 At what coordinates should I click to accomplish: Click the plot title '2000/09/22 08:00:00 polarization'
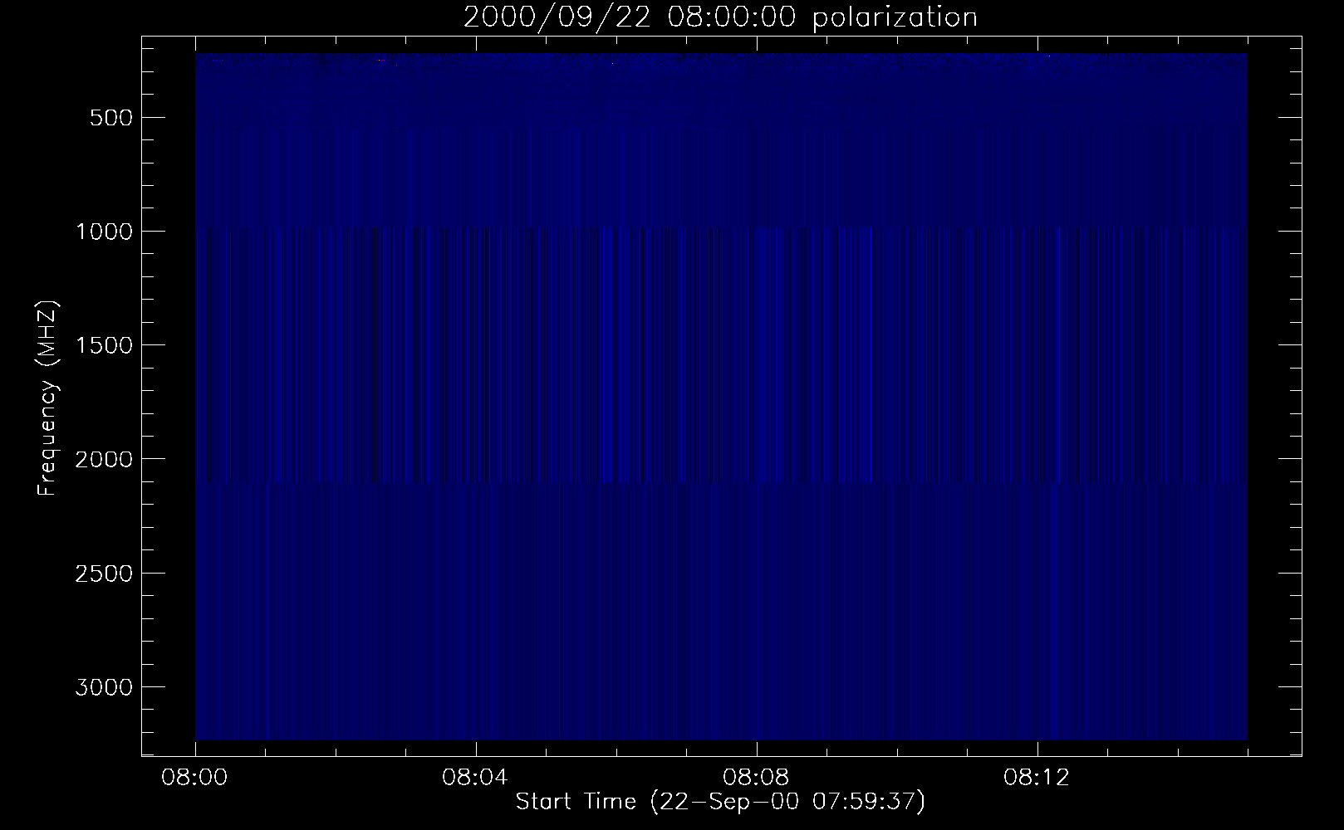(720, 17)
